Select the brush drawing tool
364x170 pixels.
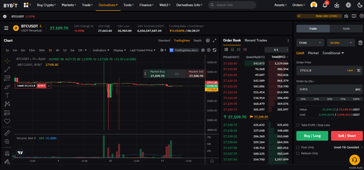(x=7, y=87)
